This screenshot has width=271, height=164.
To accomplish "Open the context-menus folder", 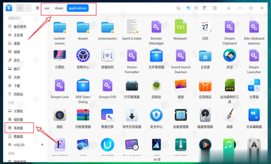I will click(x=60, y=27).
